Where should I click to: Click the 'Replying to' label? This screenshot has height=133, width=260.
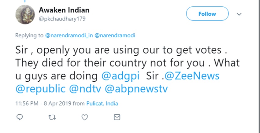click(29, 35)
